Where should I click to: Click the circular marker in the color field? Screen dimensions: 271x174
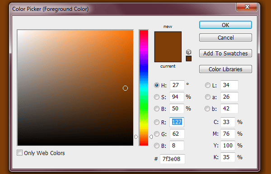click(x=125, y=88)
